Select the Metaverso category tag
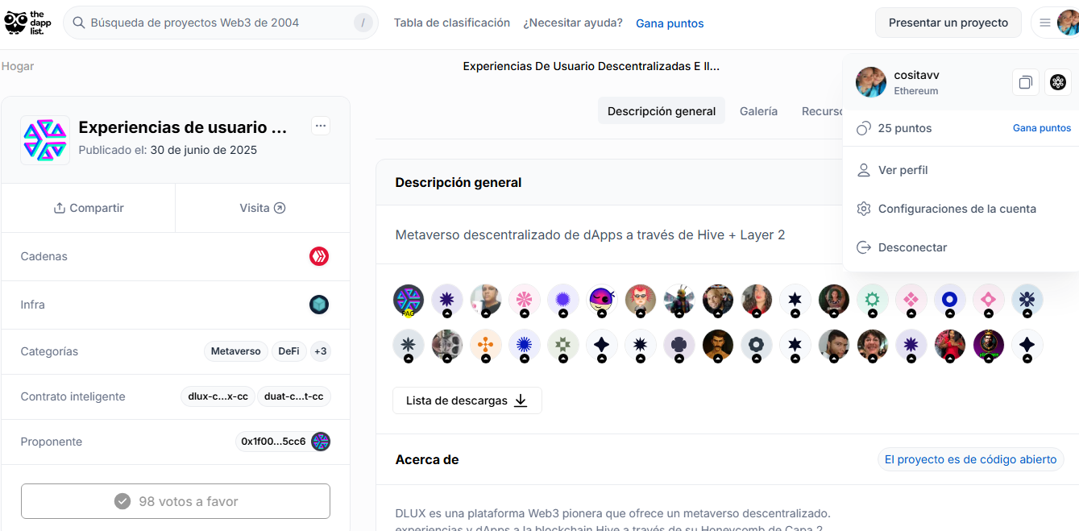 click(x=236, y=351)
